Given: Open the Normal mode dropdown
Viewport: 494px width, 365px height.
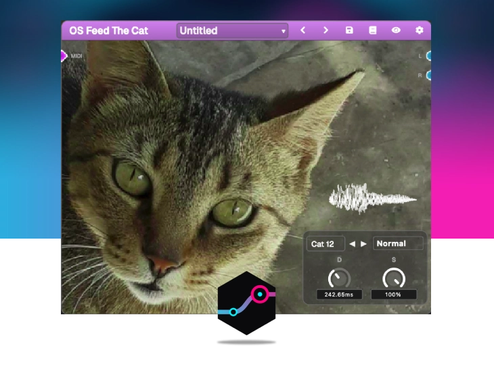Looking at the screenshot, I should coord(398,243).
